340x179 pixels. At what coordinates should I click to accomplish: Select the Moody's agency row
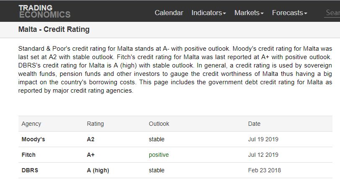[33, 139]
